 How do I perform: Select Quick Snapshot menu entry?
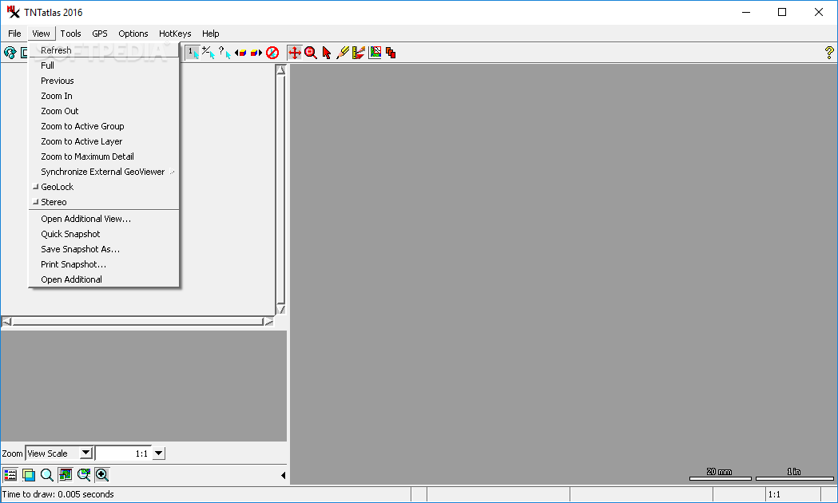[x=104, y=234]
